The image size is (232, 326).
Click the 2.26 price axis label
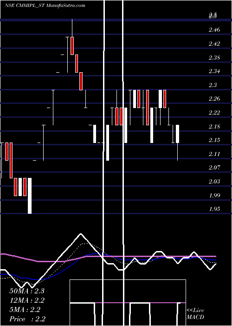(x=214, y=99)
